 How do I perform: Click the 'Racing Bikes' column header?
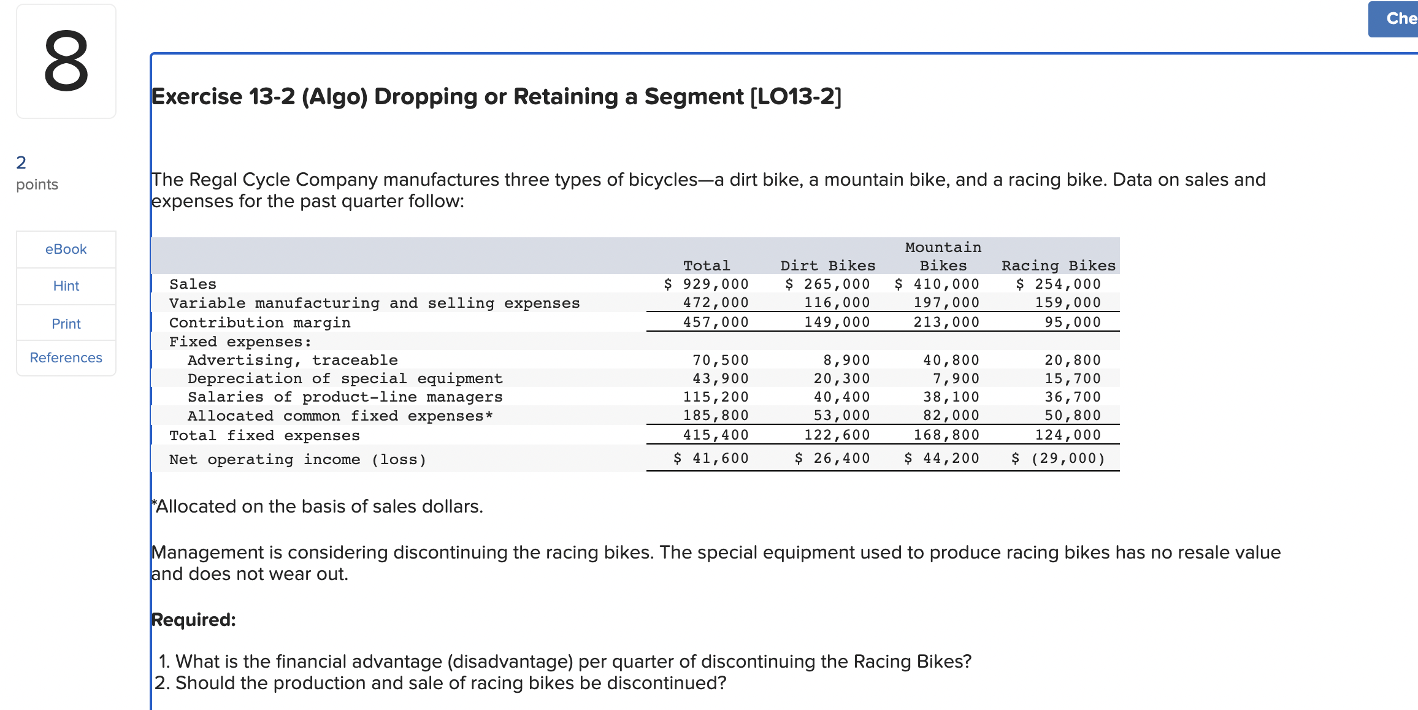point(1059,265)
